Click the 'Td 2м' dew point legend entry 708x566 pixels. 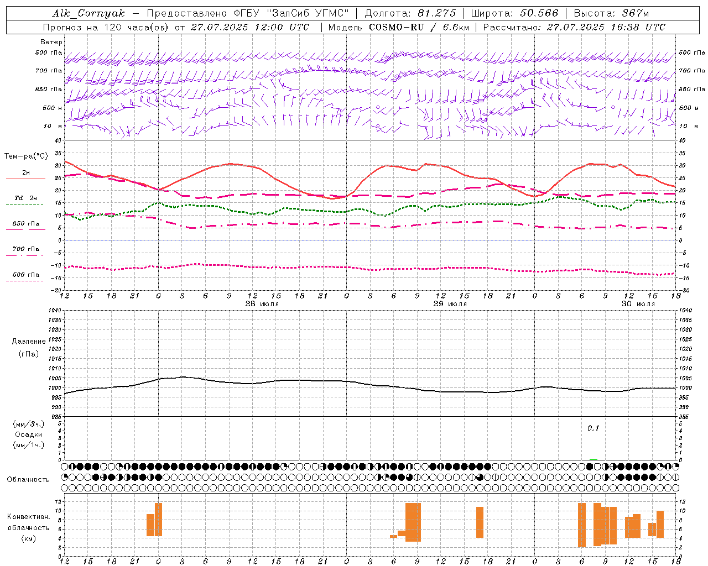25,198
